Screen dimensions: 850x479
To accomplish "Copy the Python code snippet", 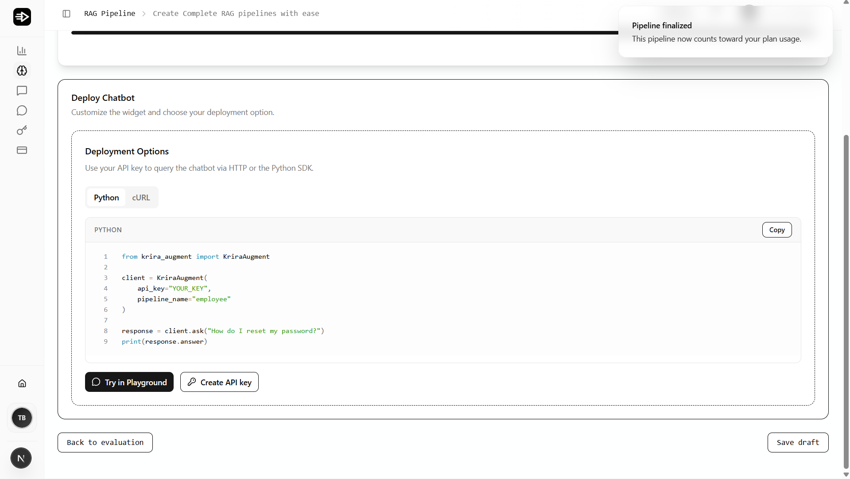I will [x=777, y=230].
